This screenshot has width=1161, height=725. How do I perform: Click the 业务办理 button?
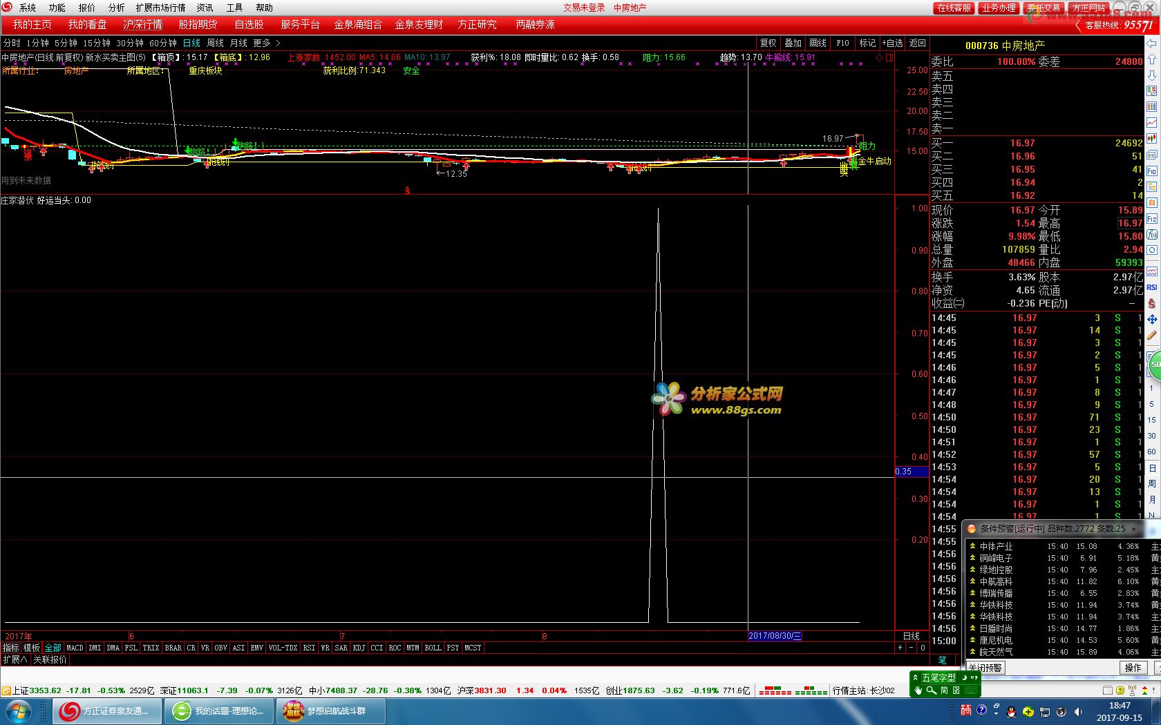[x=999, y=8]
